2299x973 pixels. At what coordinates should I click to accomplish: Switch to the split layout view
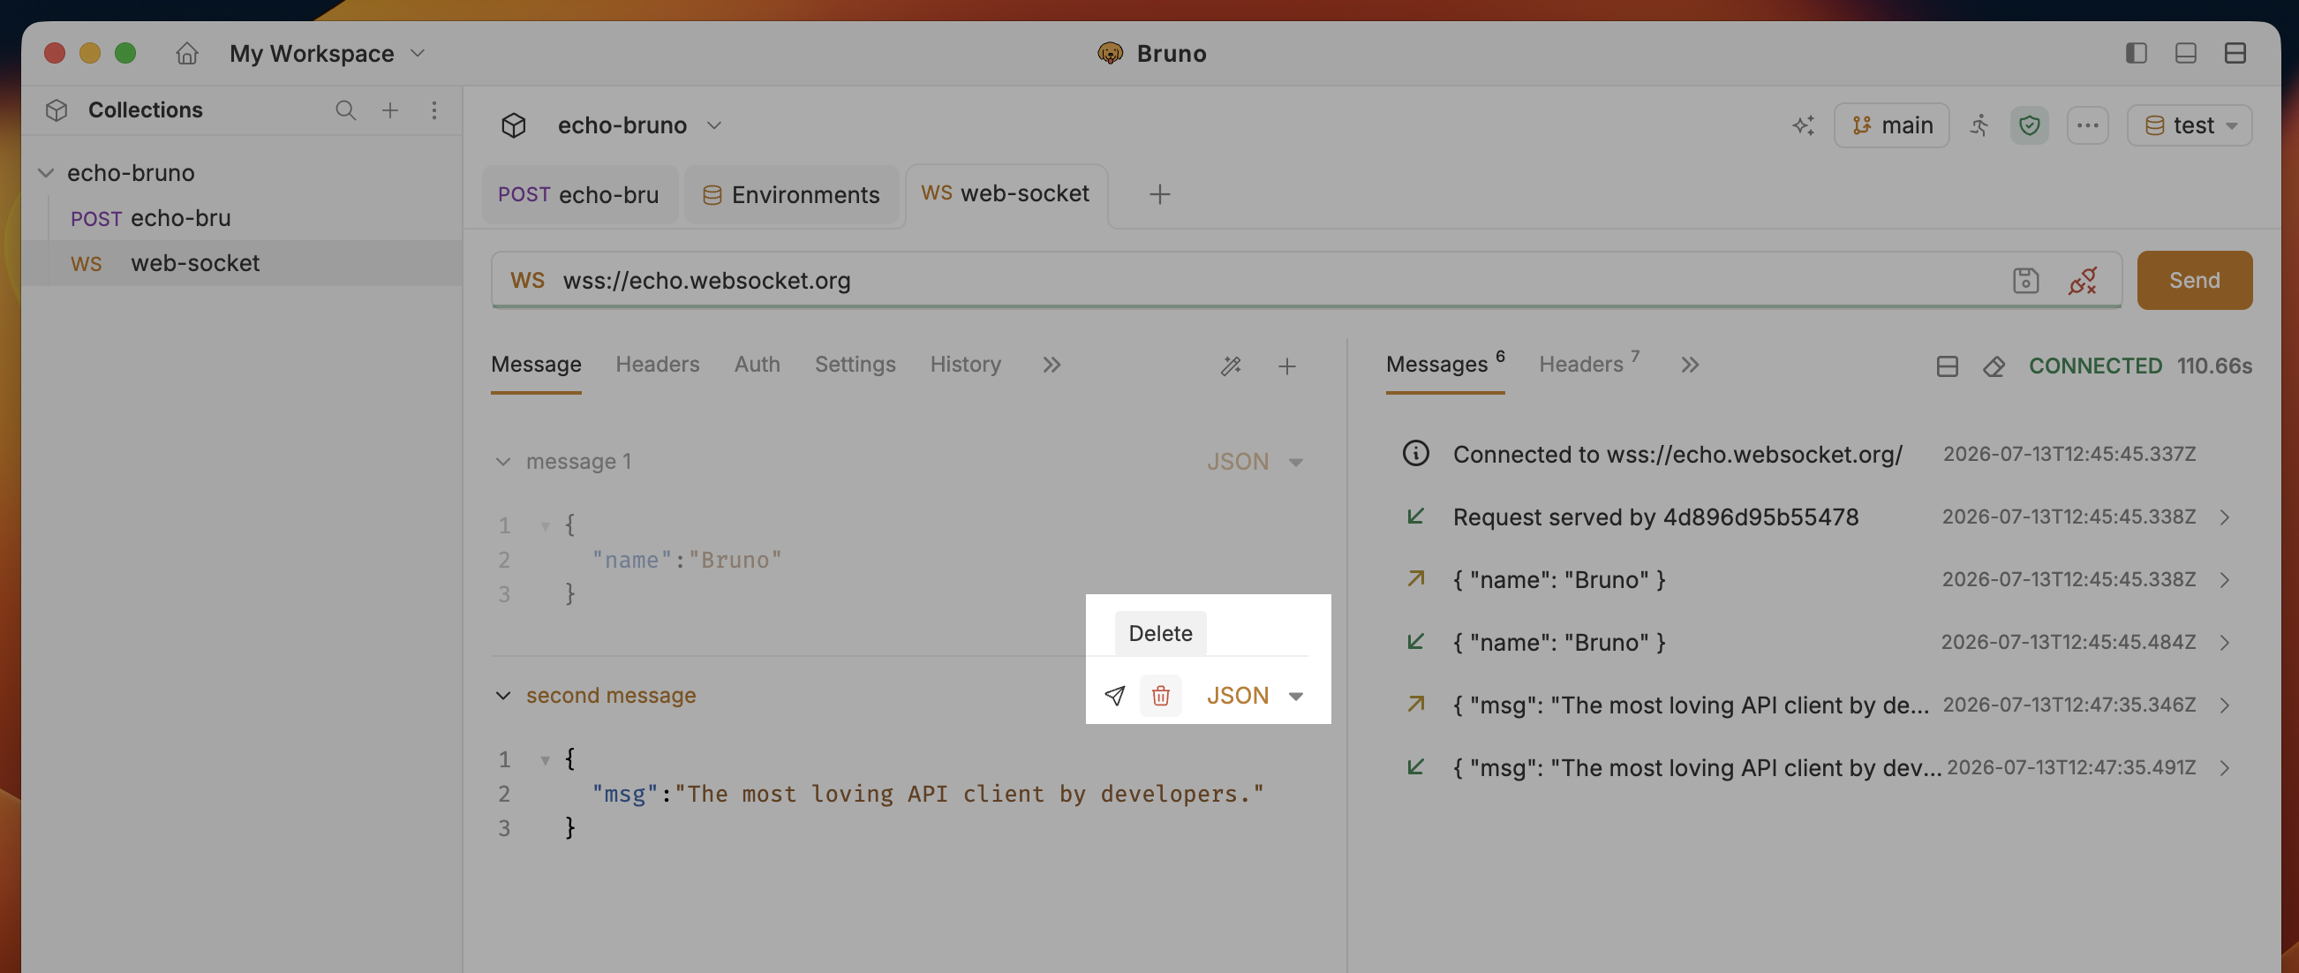click(x=2235, y=54)
